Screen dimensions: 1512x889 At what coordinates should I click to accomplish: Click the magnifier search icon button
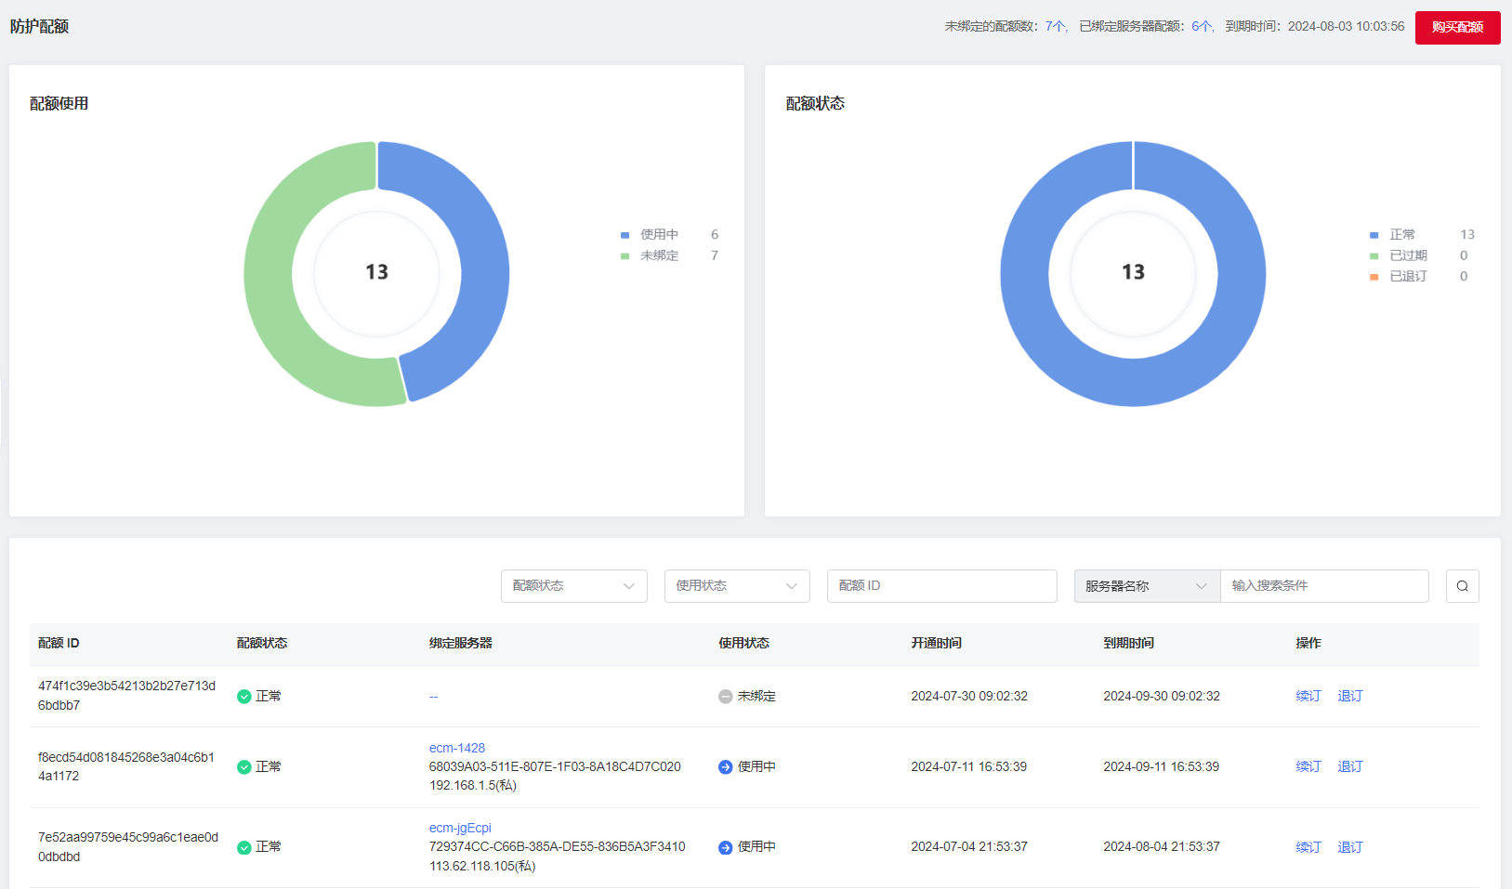point(1462,586)
